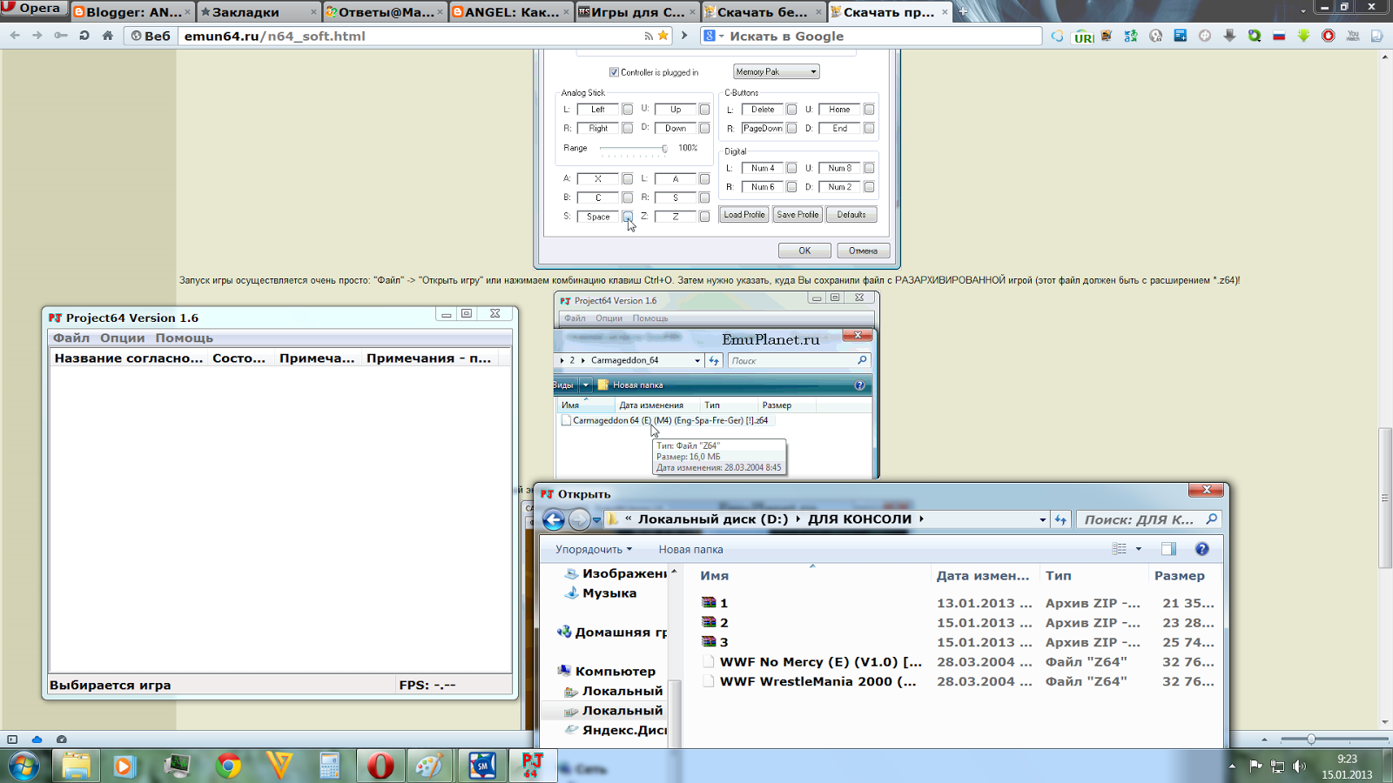Adjust the Opera page zoom slider

point(1311,739)
